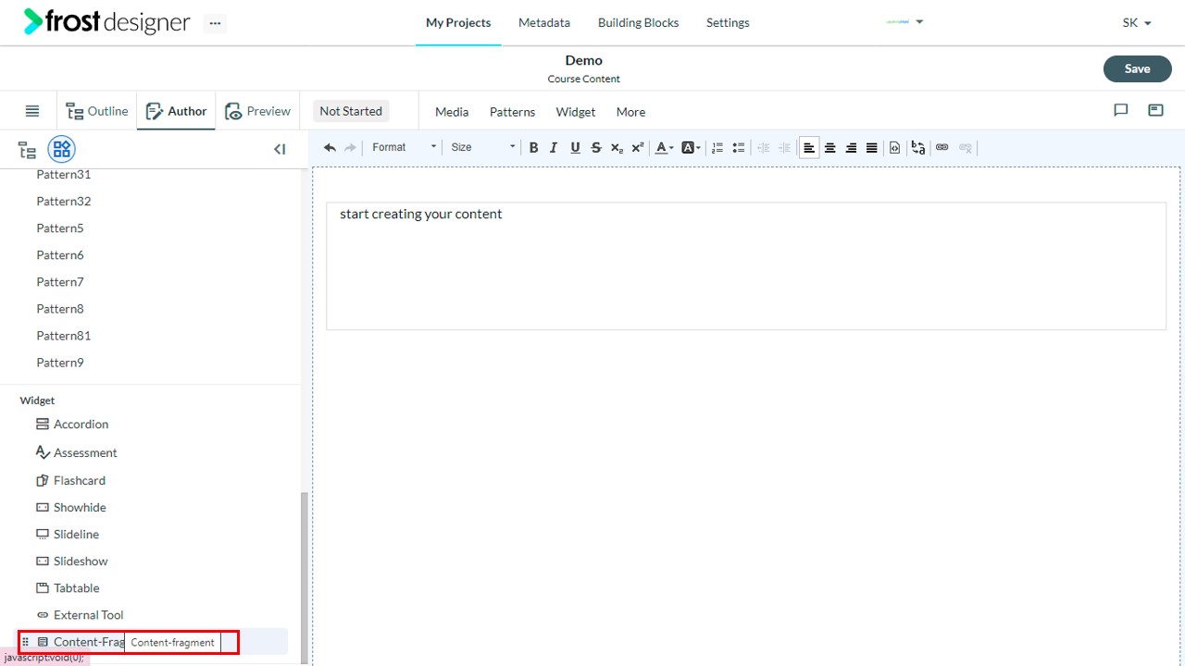Click the Bold formatting icon
1185x666 pixels.
[x=533, y=147]
